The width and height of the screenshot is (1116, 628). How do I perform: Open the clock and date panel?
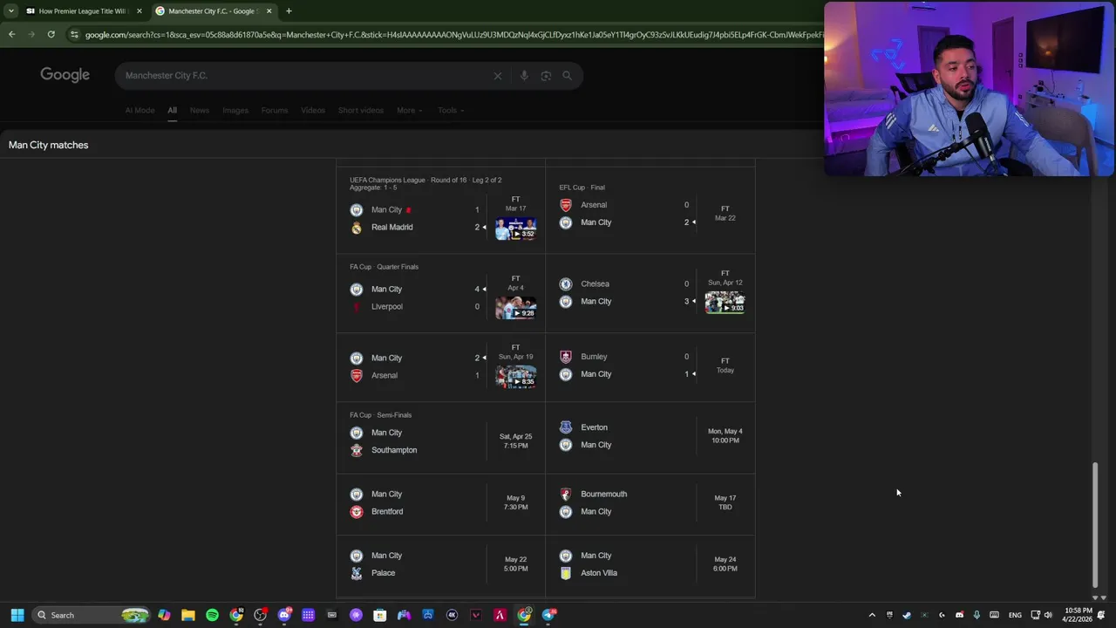coord(1079,615)
